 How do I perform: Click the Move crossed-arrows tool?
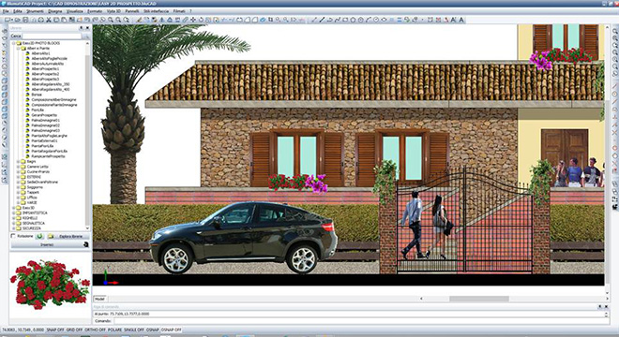(193, 20)
